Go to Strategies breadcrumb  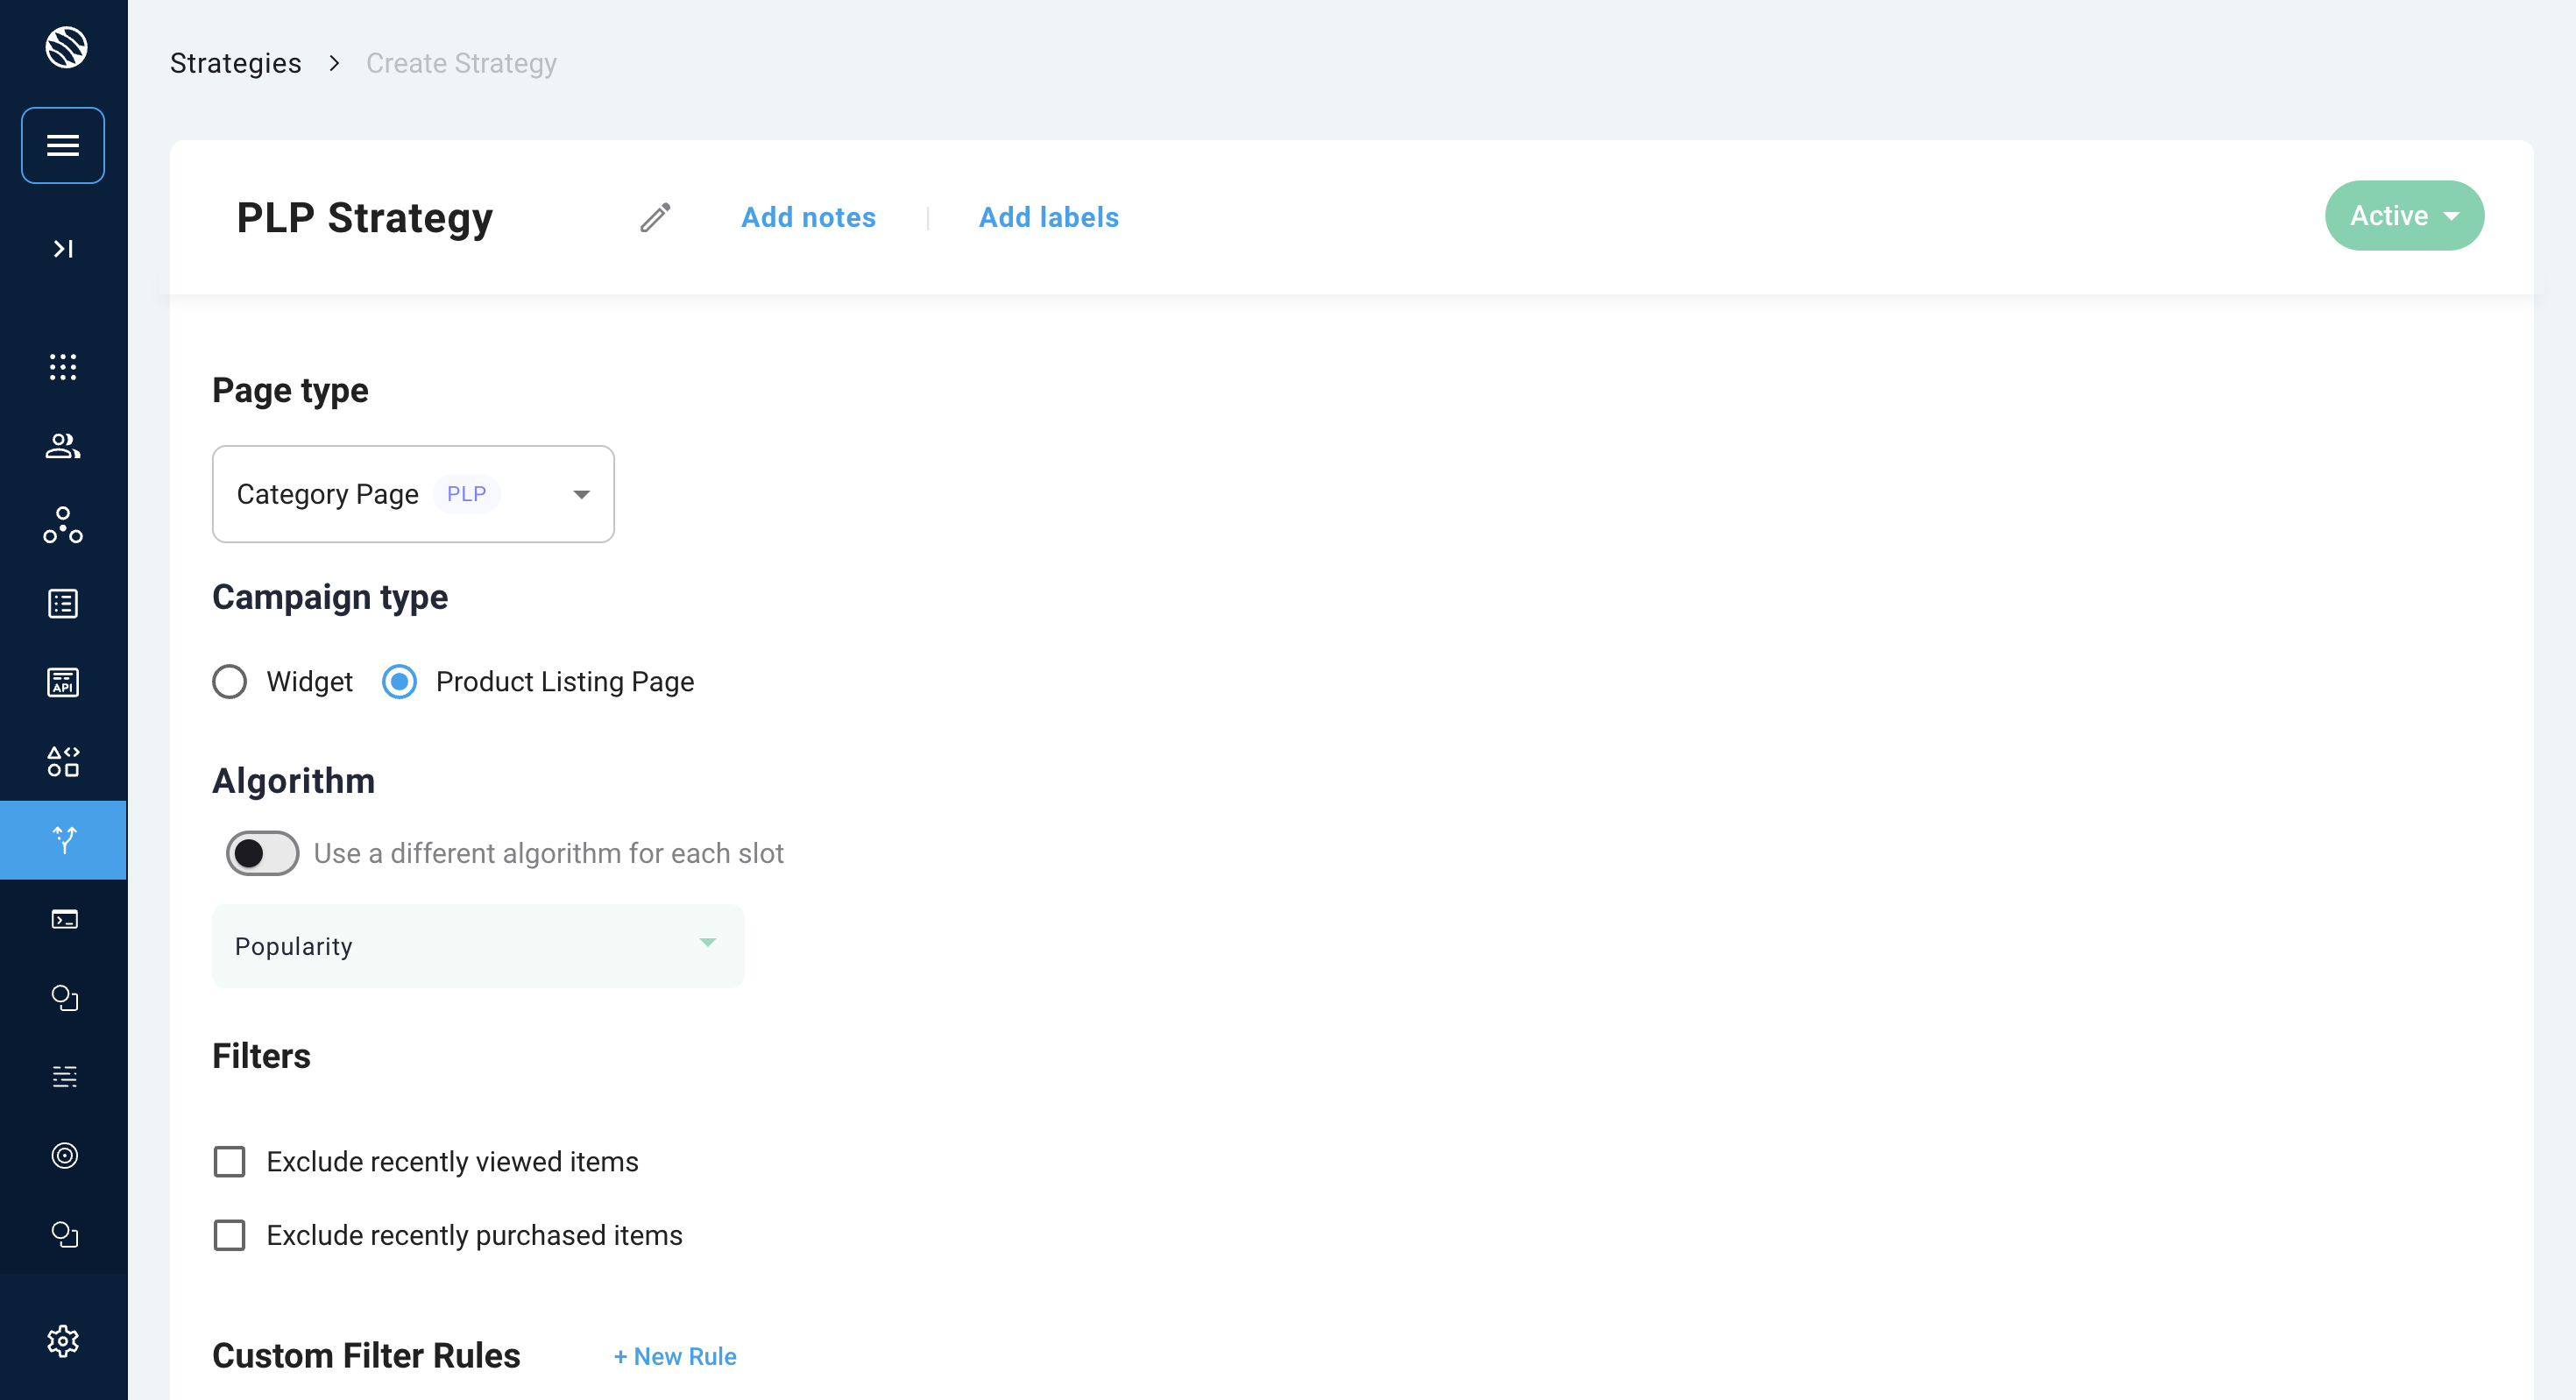point(236,63)
